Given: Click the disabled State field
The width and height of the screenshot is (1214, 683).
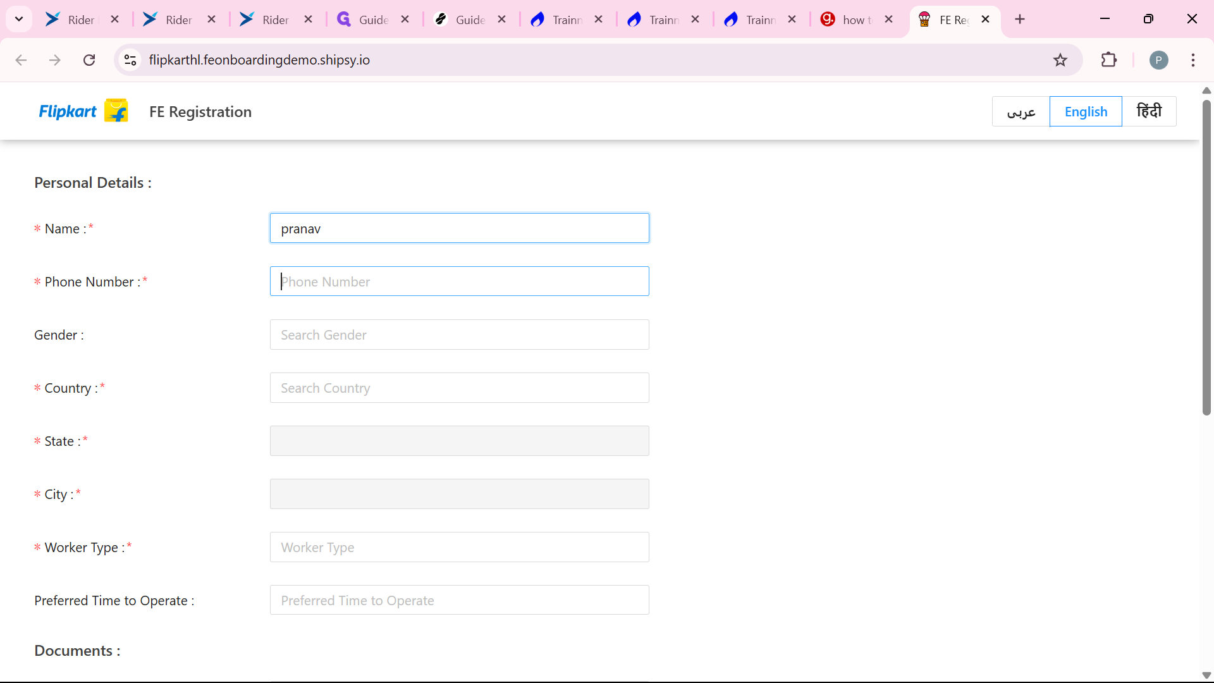Looking at the screenshot, I should pyautogui.click(x=460, y=441).
